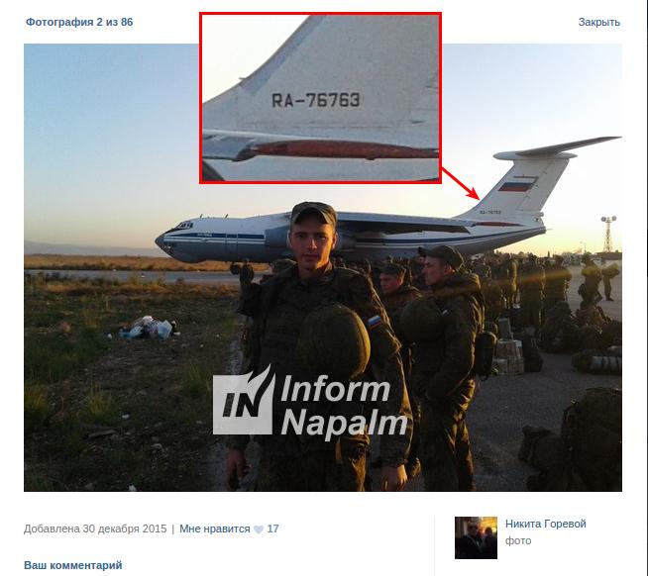Image resolution: width=648 pixels, height=576 pixels.
Task: Click the flag patch on soldier's sleeve
Action: pyautogui.click(x=374, y=322)
